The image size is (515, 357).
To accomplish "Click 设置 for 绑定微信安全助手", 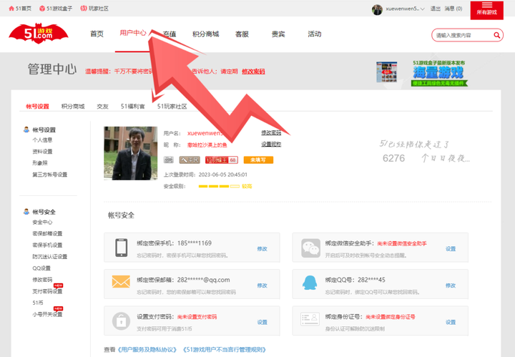I will tap(451, 249).
